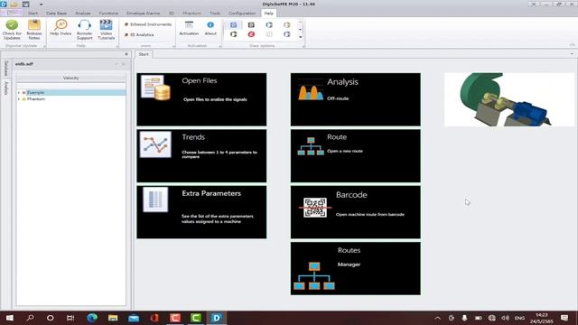This screenshot has height=325, width=578.
Task: Open the Analysis off-route tile
Action: tap(355, 99)
